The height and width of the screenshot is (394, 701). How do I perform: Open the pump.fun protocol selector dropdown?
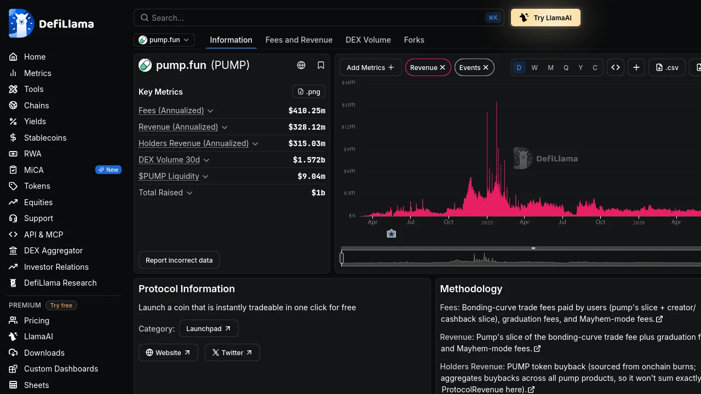(164, 40)
